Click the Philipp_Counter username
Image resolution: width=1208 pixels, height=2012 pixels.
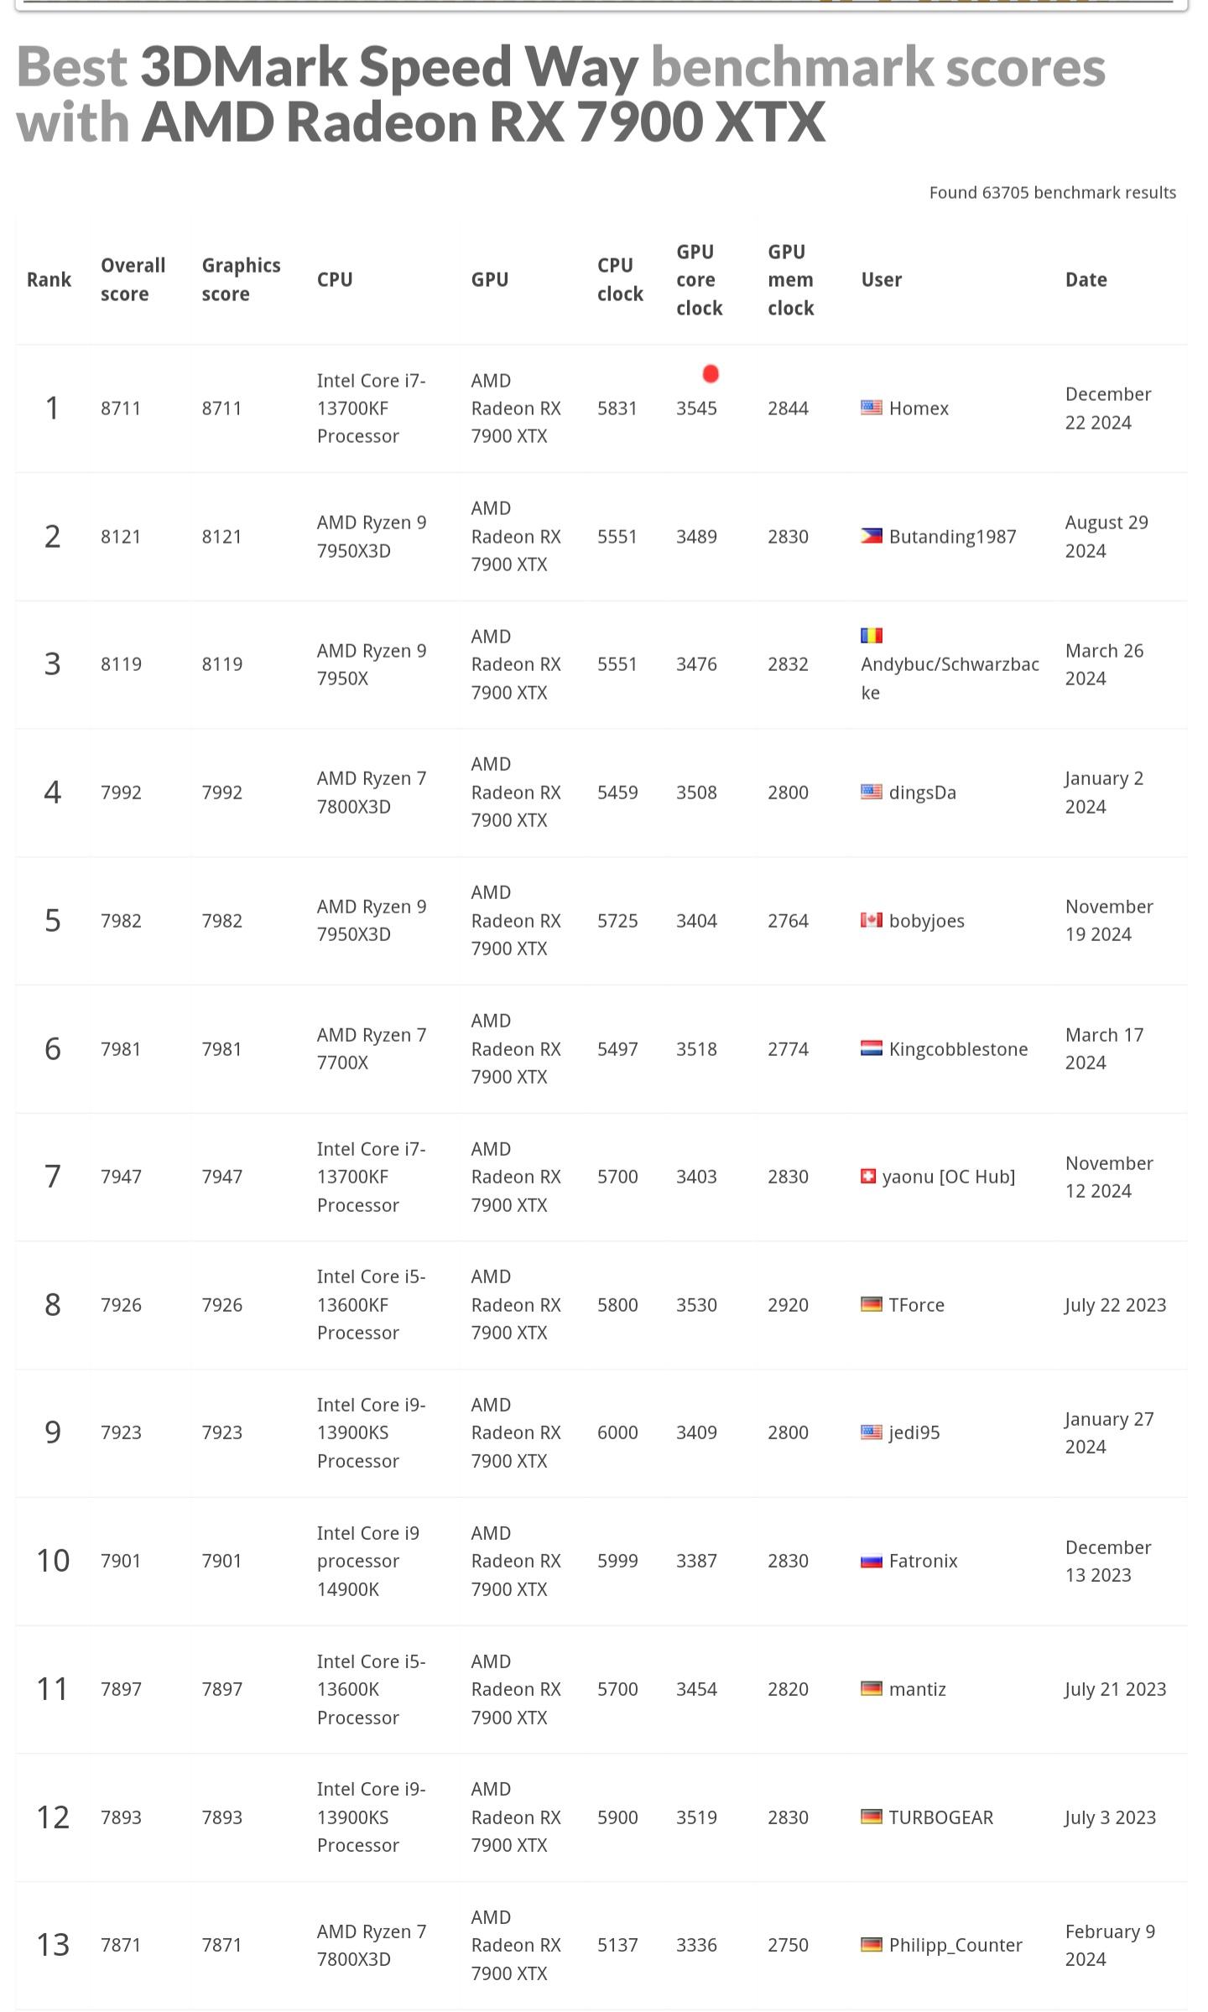pyautogui.click(x=955, y=1945)
